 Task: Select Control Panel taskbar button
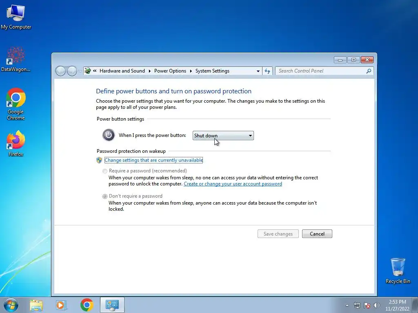point(112,305)
